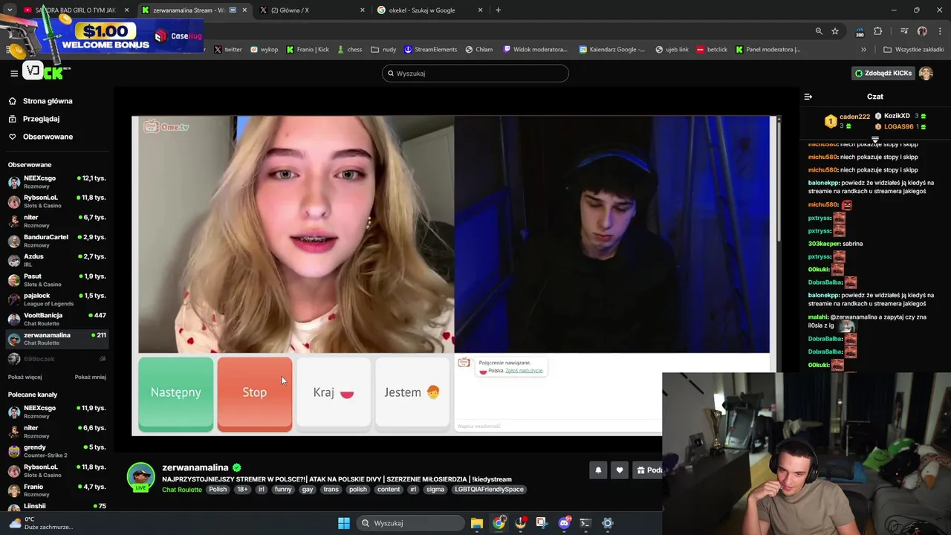Expand followed list with Pokaż więcej
Viewport: 951px width, 535px height.
25,377
